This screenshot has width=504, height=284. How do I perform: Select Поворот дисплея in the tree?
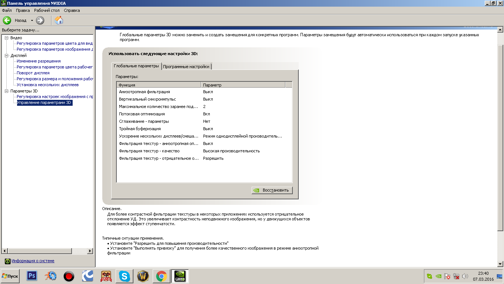[x=33, y=73]
